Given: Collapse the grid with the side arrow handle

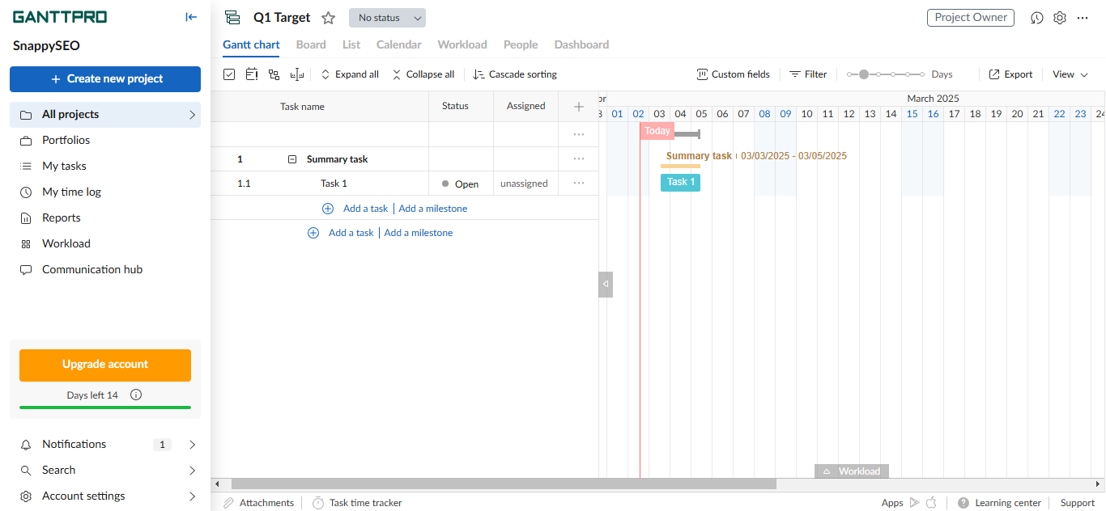Looking at the screenshot, I should [x=606, y=285].
